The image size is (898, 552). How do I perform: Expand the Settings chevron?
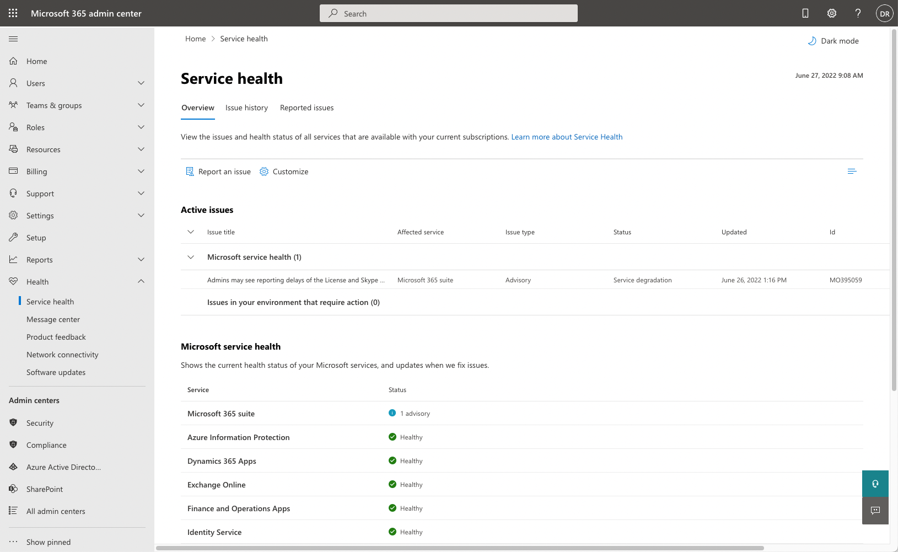[141, 215]
